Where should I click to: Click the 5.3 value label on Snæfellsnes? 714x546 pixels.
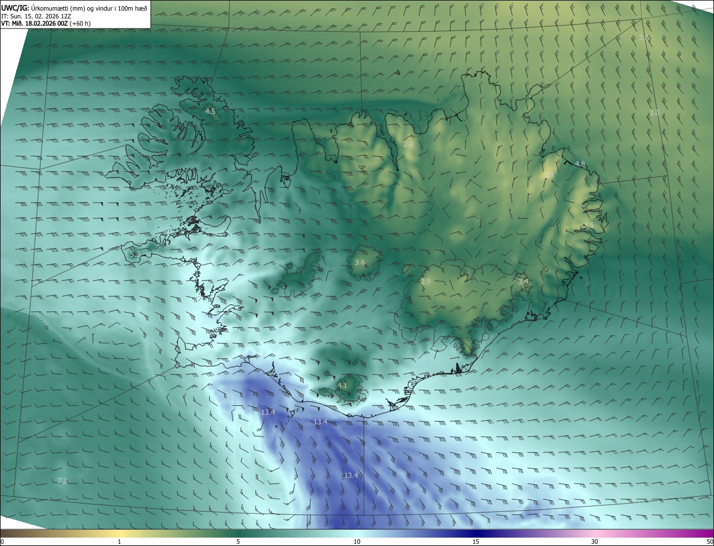[134, 254]
